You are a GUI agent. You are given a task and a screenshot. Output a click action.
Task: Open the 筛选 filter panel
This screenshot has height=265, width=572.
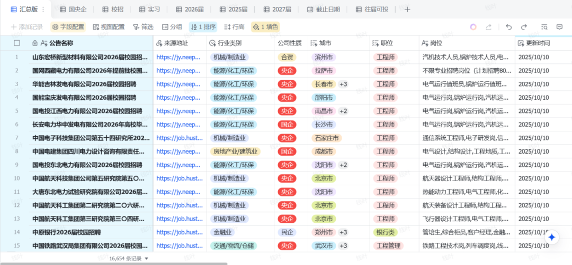(143, 27)
